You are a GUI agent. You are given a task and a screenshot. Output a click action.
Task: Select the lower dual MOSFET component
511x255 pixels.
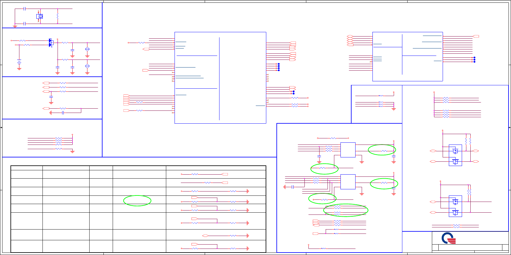pyautogui.click(x=455, y=206)
